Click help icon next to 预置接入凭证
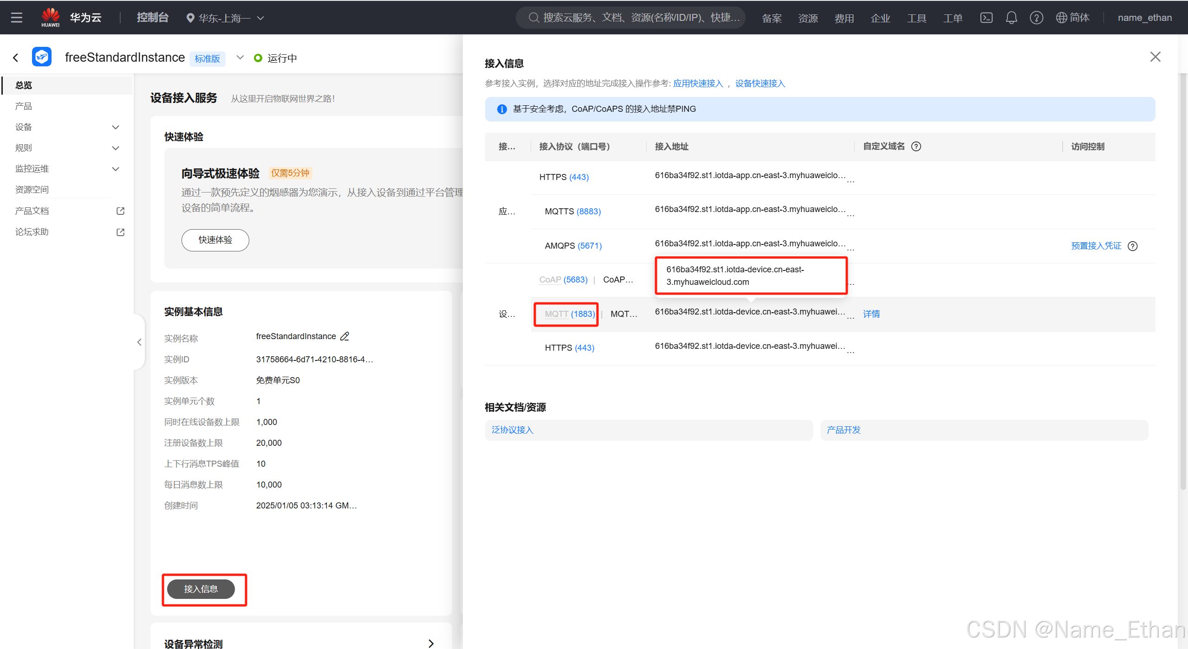 pyautogui.click(x=1133, y=246)
